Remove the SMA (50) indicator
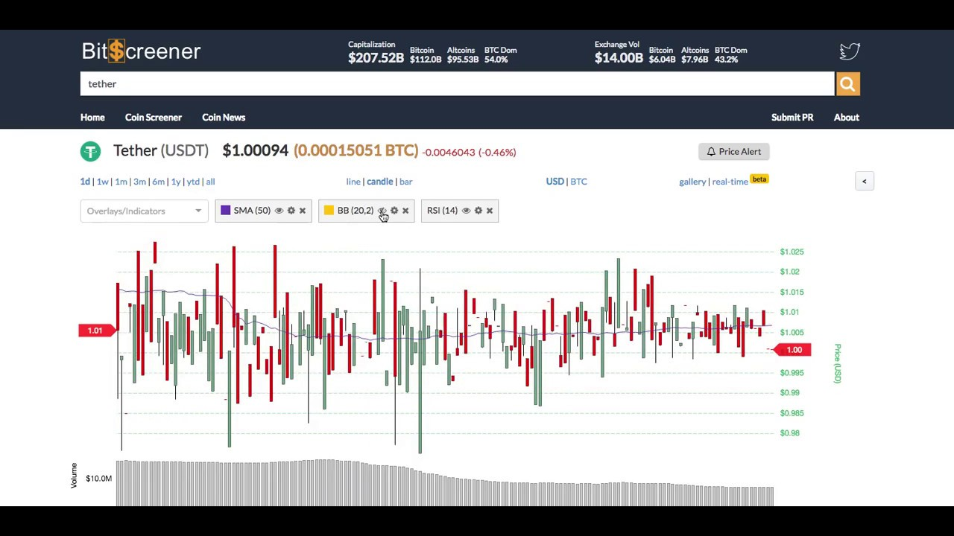The width and height of the screenshot is (954, 536). 303,211
